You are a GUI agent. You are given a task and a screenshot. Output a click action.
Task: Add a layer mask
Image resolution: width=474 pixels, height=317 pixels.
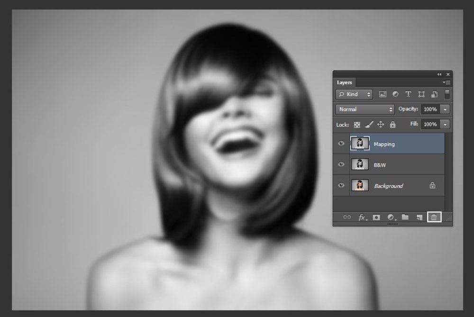pos(376,217)
